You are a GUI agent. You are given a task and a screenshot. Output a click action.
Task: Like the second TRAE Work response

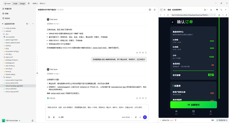tap(137, 98)
